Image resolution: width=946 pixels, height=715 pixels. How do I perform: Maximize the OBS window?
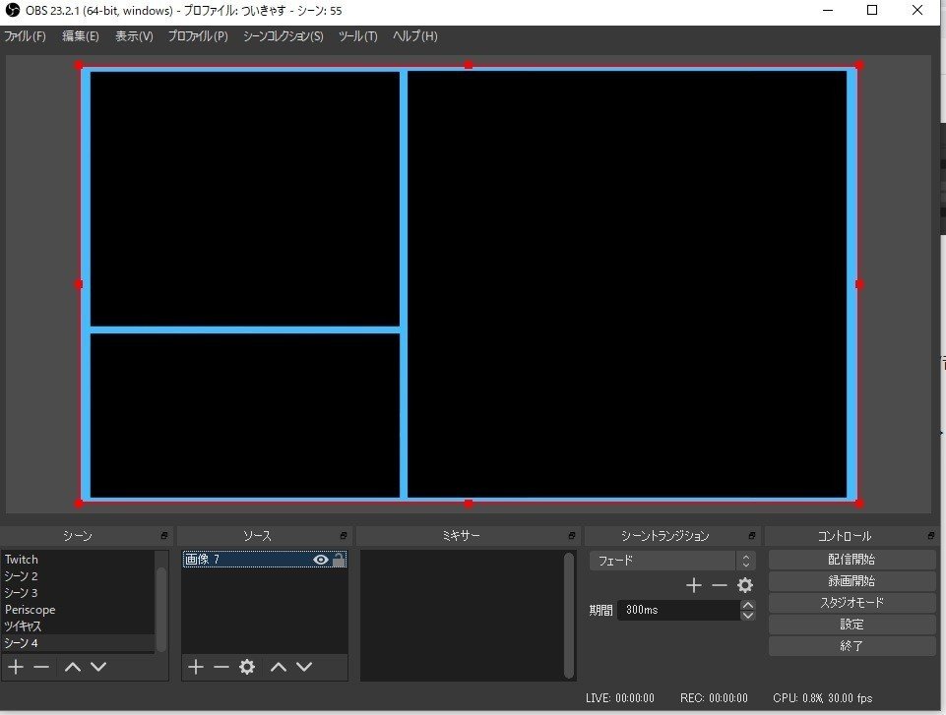tap(872, 10)
